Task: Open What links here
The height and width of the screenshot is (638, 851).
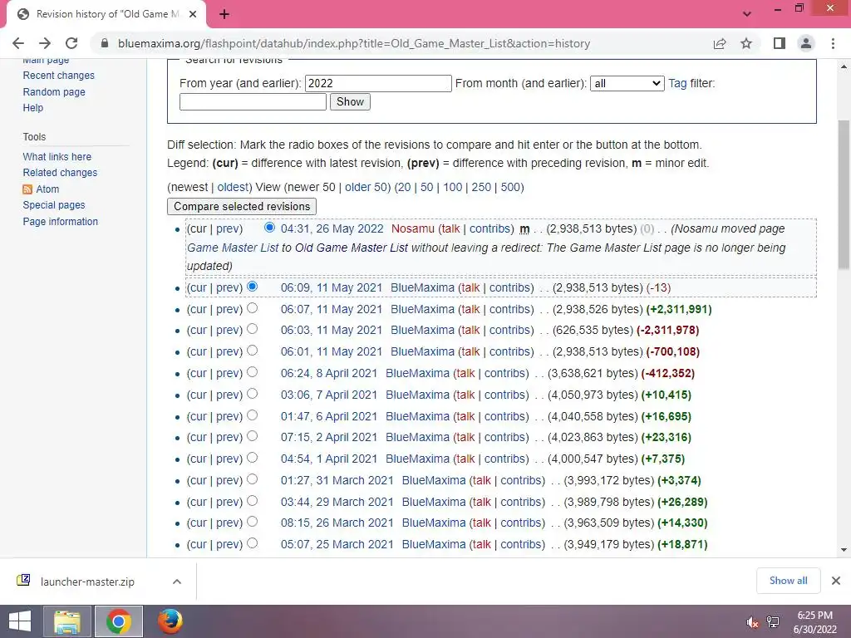Action: click(57, 157)
